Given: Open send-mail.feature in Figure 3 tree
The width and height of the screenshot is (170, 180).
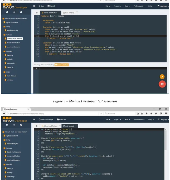Looking at the screenshot, I should coord(13,47).
